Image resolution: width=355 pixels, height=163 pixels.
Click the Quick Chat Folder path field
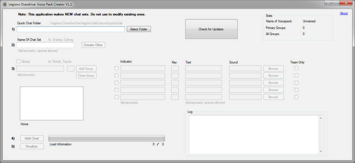[x=71, y=29]
